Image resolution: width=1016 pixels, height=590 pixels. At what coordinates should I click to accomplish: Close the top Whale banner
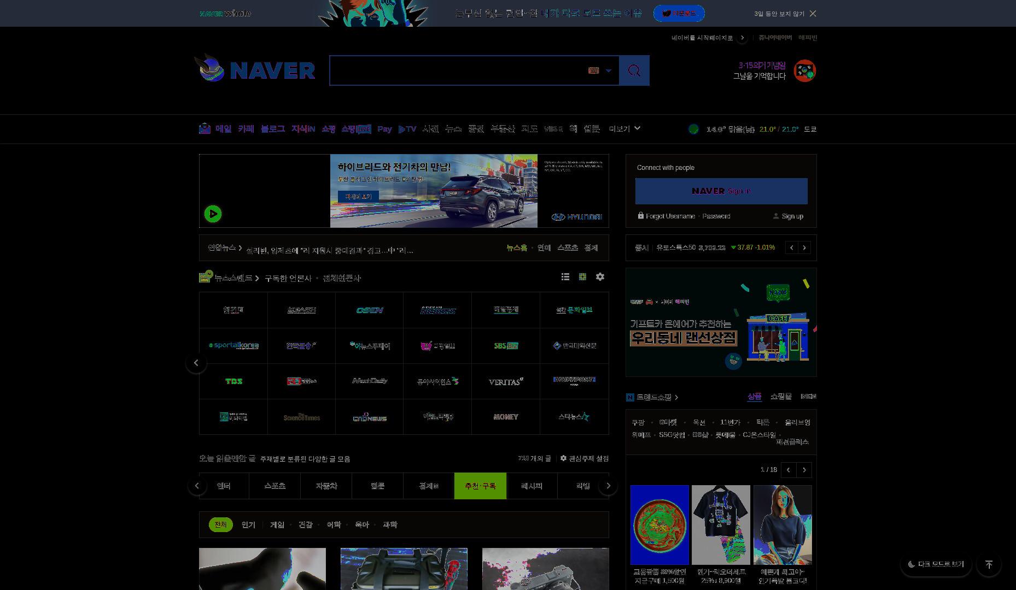[x=813, y=14]
